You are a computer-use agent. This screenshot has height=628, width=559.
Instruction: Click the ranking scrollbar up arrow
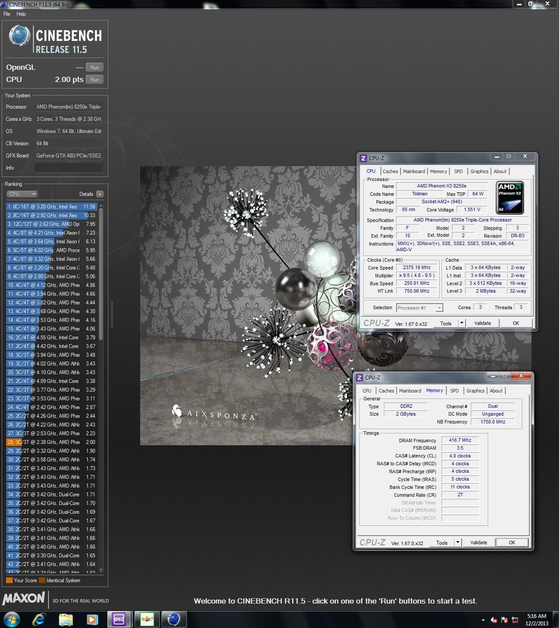(101, 205)
